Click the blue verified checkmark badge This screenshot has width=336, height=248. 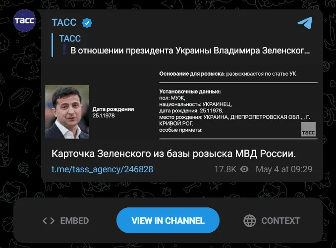87,22
